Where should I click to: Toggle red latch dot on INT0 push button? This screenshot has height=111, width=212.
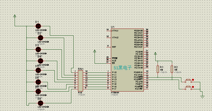(193, 80)
